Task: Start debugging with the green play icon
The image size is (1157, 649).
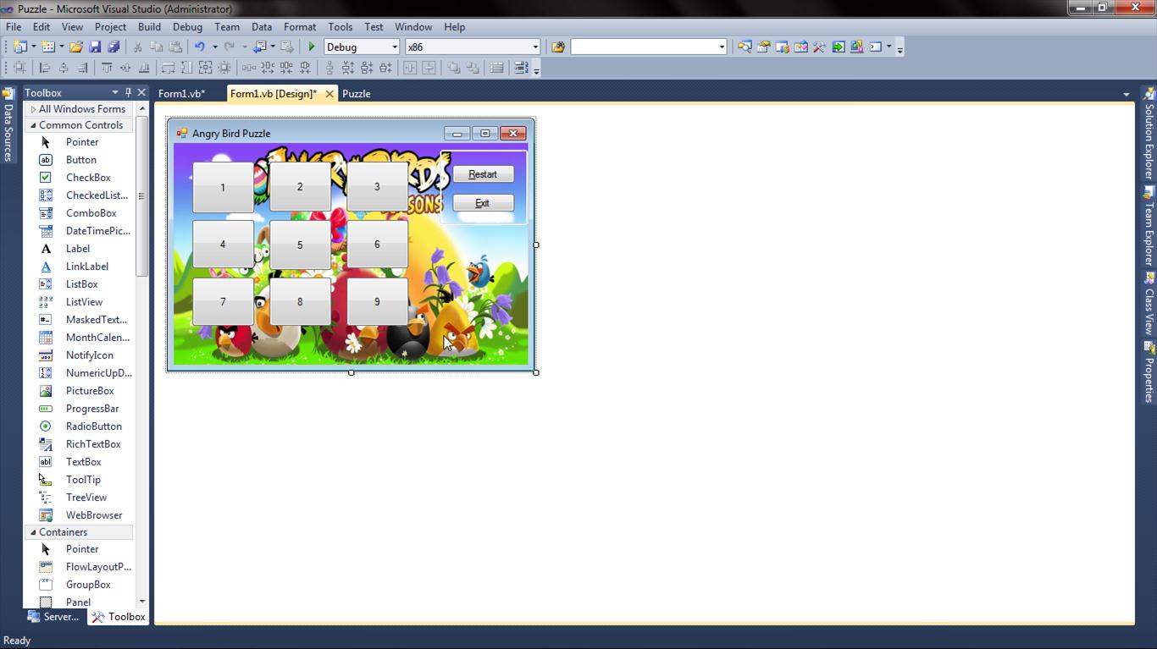Action: click(x=311, y=47)
